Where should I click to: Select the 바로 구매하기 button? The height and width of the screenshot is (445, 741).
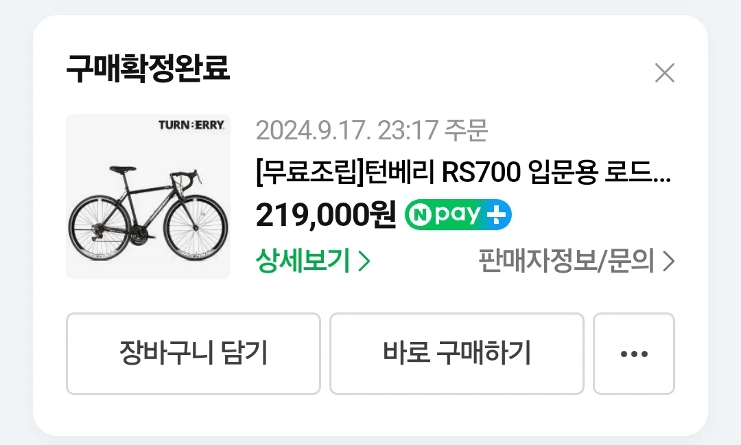coord(456,353)
